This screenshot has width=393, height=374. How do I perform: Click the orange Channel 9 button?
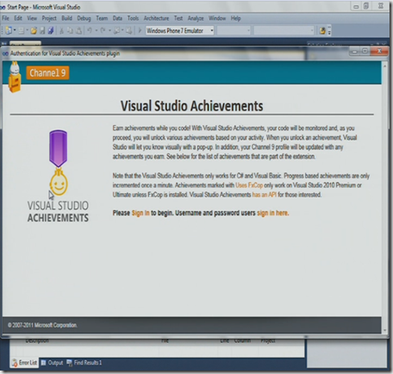click(x=47, y=72)
